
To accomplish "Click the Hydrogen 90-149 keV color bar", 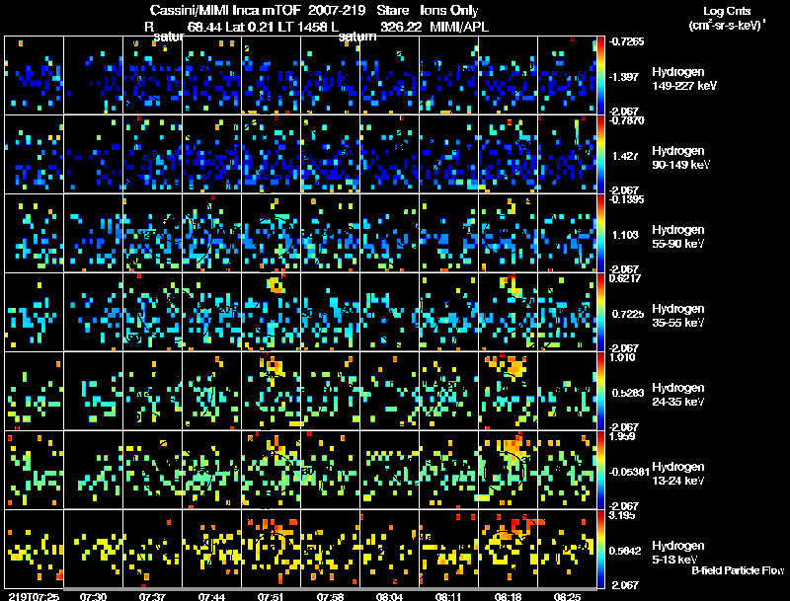I will 600,154.
